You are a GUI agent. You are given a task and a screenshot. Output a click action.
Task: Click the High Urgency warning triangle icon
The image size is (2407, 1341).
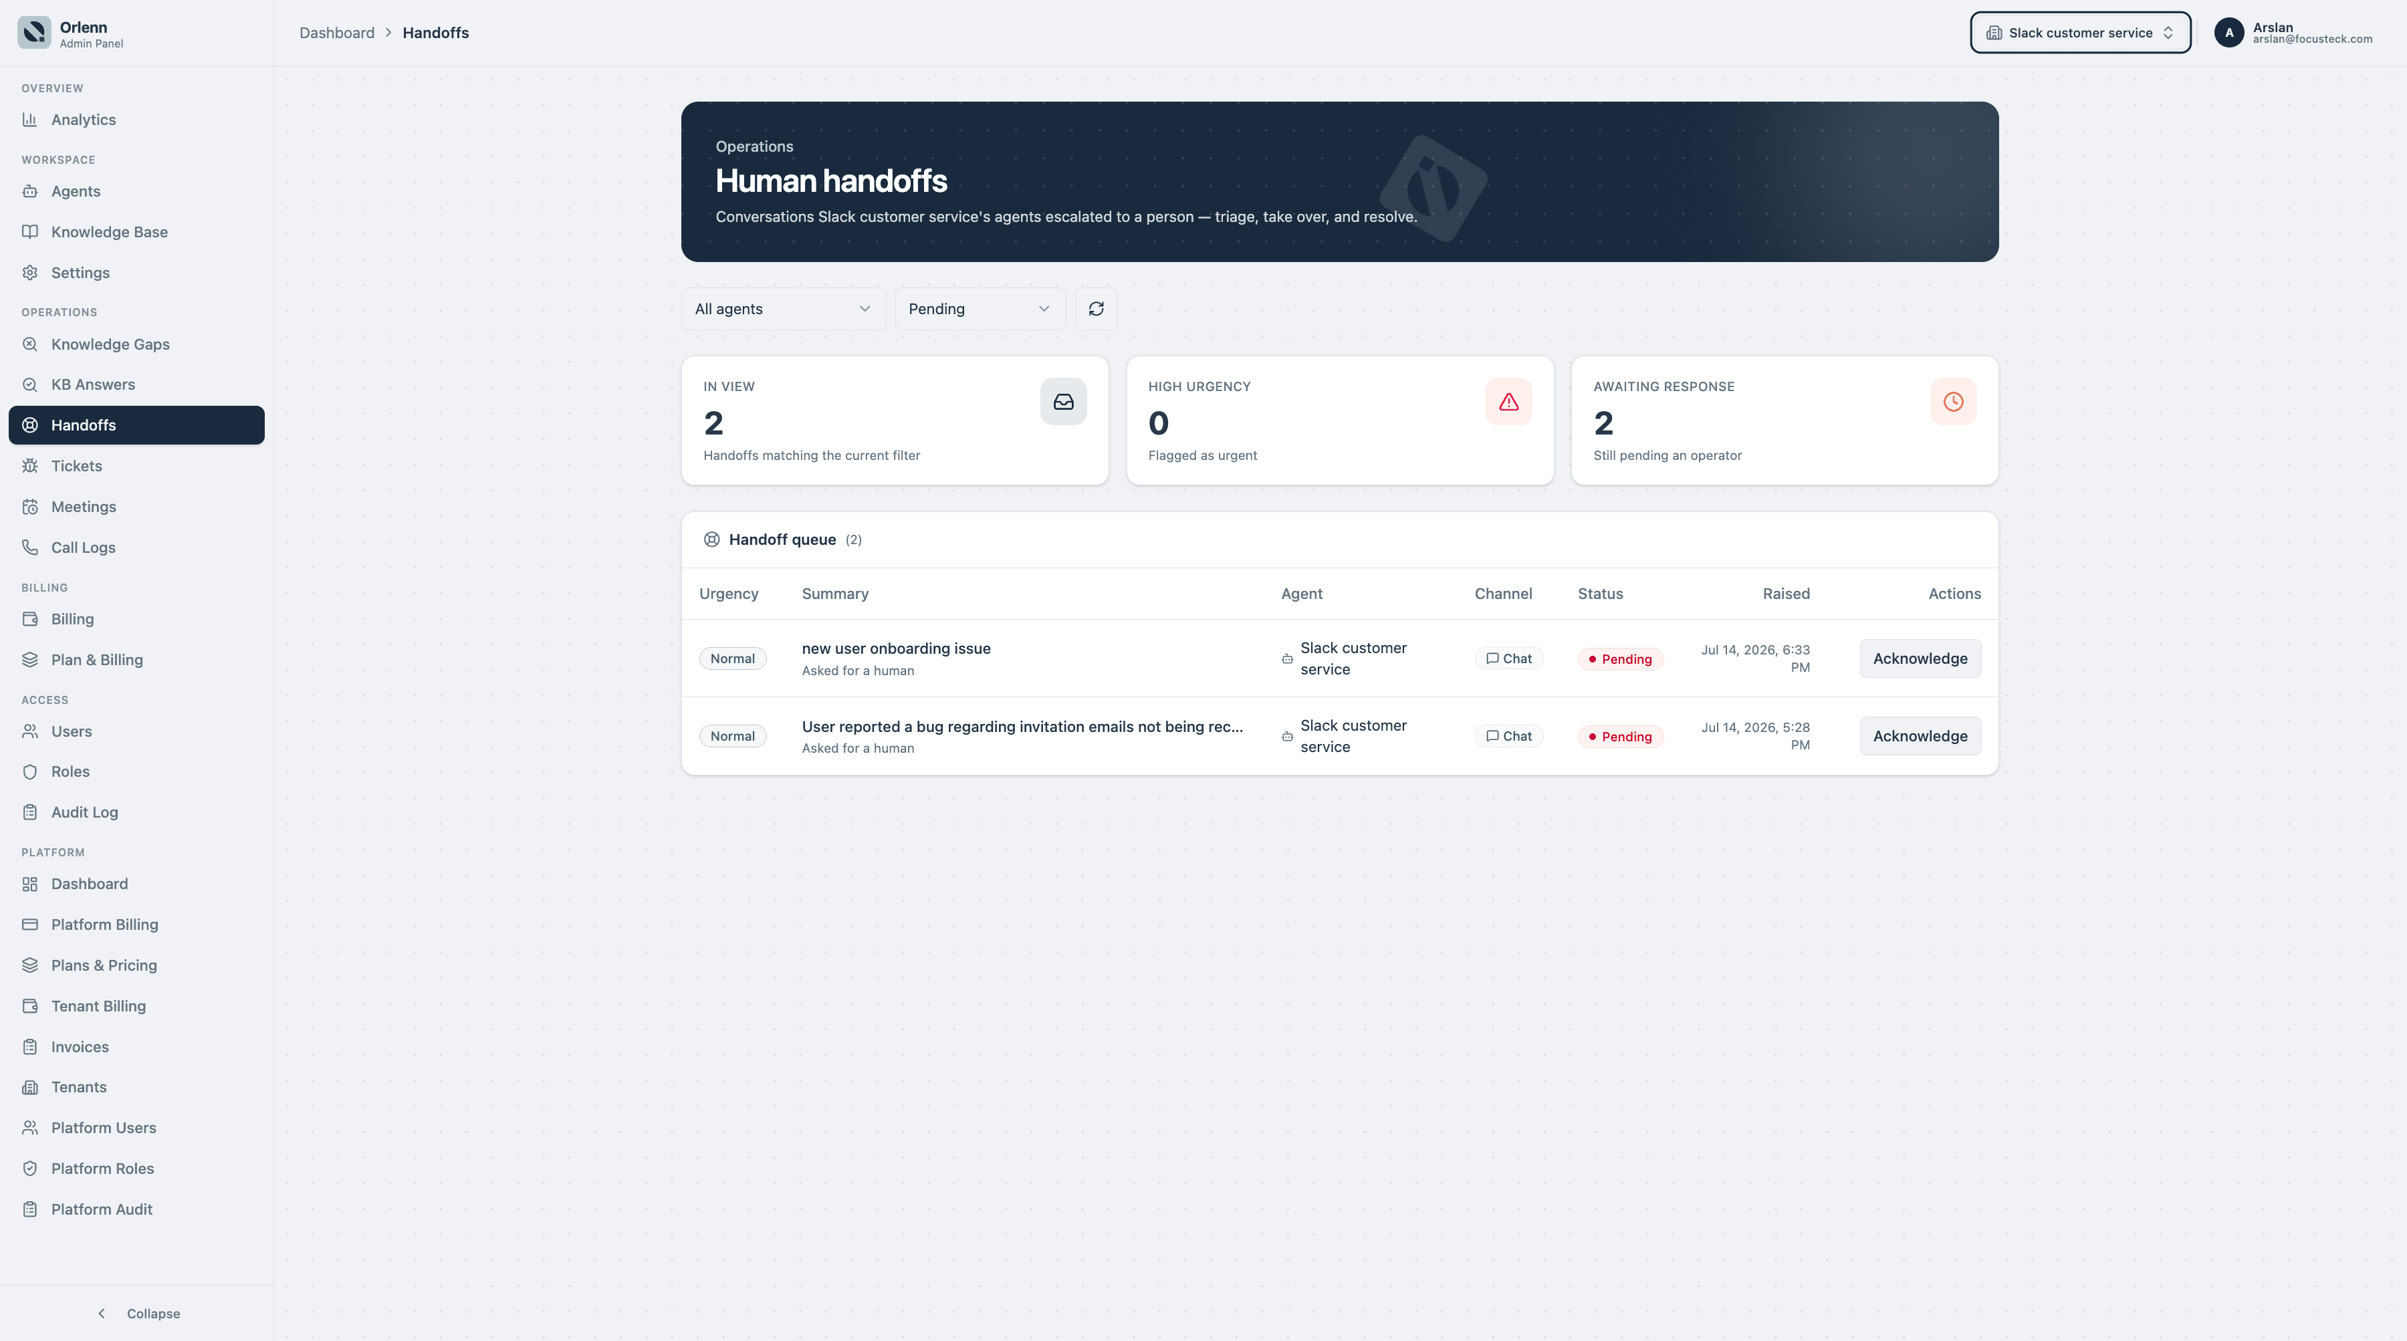(1508, 402)
